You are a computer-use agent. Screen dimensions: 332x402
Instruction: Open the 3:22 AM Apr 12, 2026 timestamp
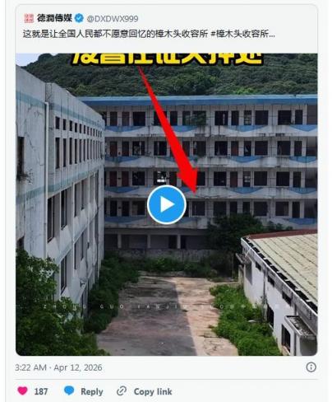click(x=58, y=367)
